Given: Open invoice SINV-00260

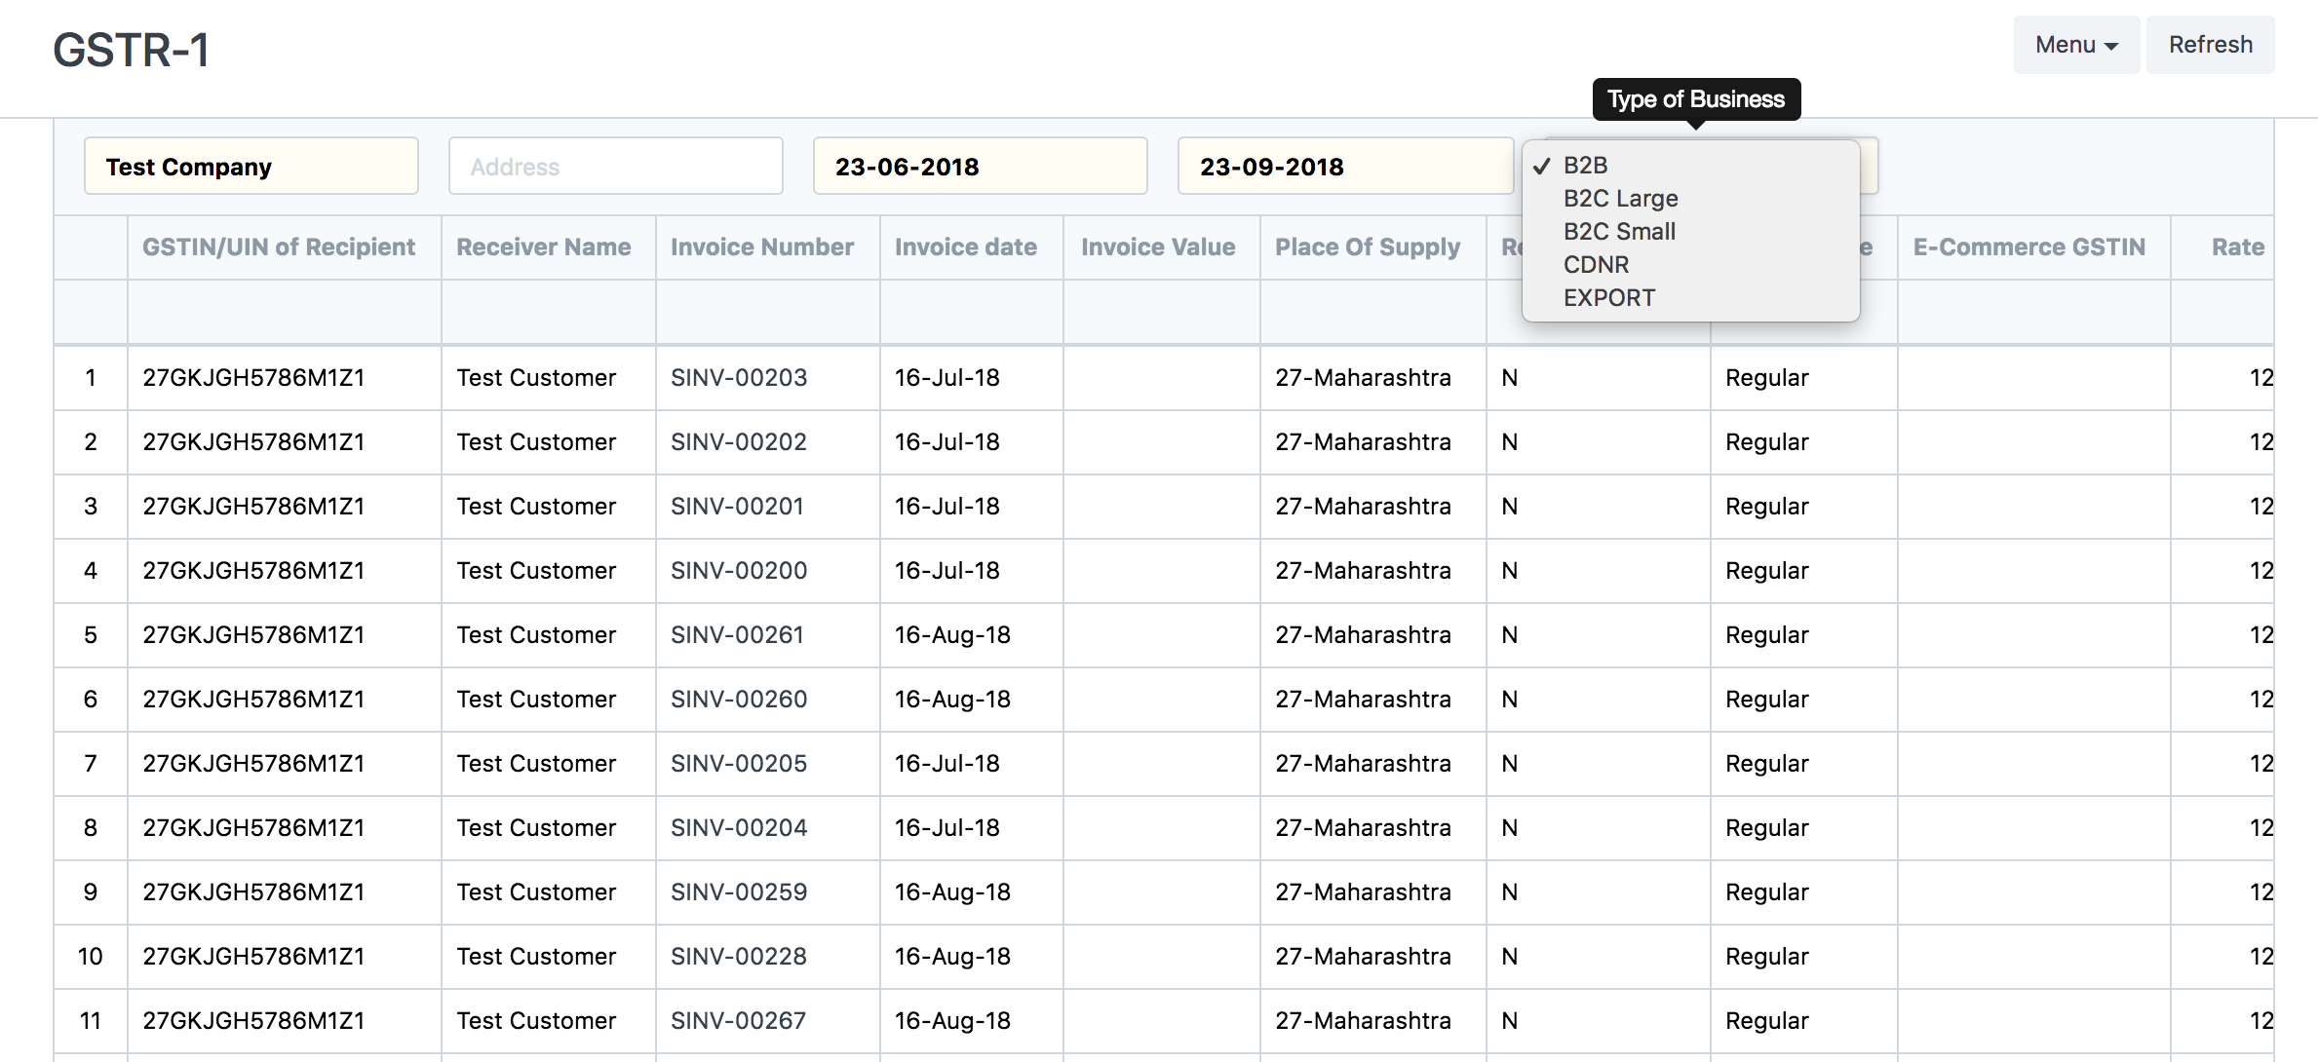Looking at the screenshot, I should (739, 700).
